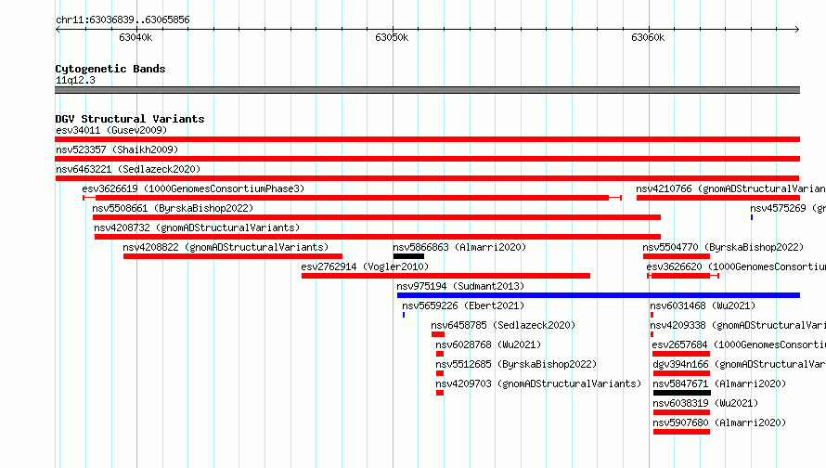Viewport: 826px width, 468px height.
Task: Click the nsv4209338 variant label
Action: tap(738, 325)
